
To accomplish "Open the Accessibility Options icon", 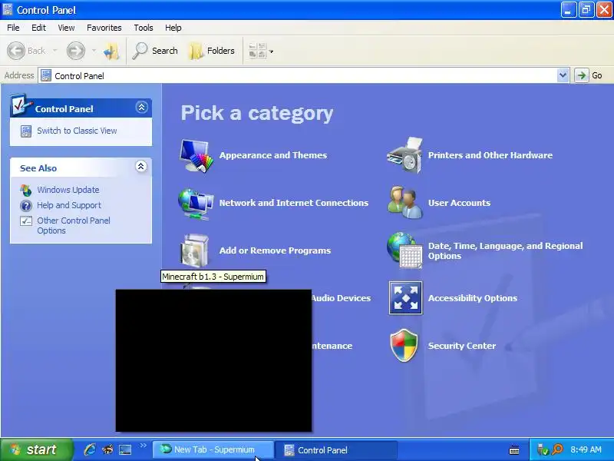I will tap(405, 298).
